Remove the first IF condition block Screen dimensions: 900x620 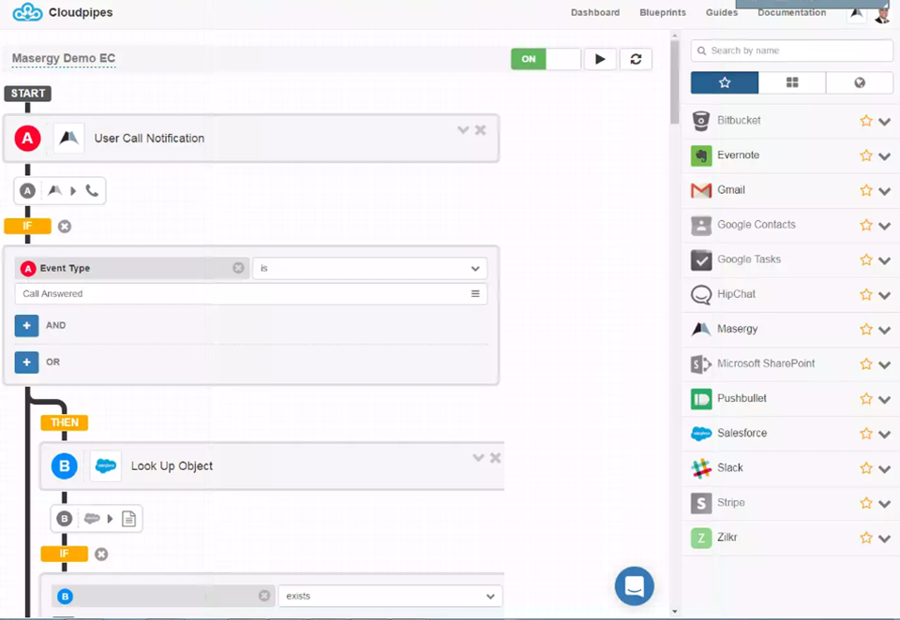pos(65,227)
